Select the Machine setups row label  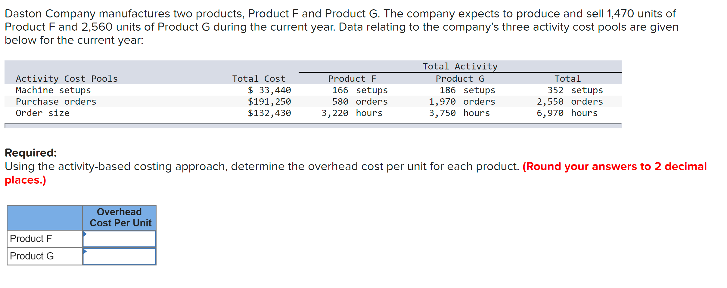(53, 90)
